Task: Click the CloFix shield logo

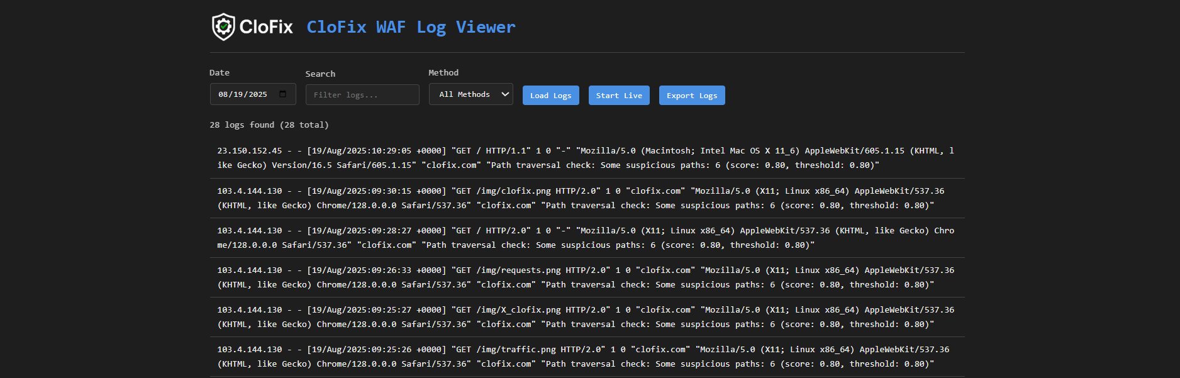Action: click(252, 27)
